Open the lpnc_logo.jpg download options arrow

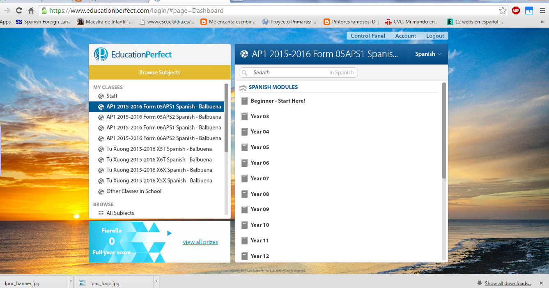coord(156,282)
